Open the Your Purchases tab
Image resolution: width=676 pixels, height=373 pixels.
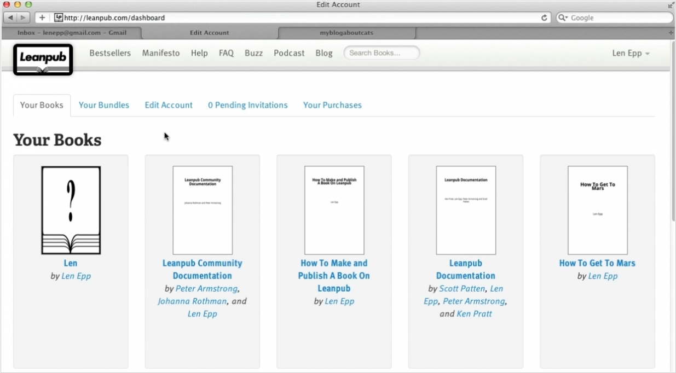[x=332, y=105]
